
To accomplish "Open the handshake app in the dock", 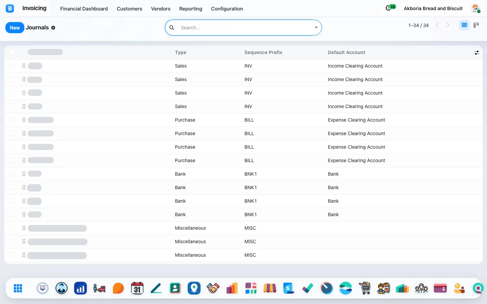I will coord(213,288).
